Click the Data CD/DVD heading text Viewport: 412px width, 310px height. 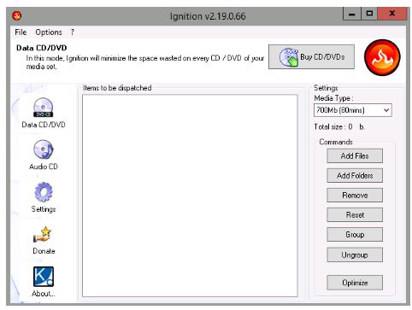click(42, 48)
